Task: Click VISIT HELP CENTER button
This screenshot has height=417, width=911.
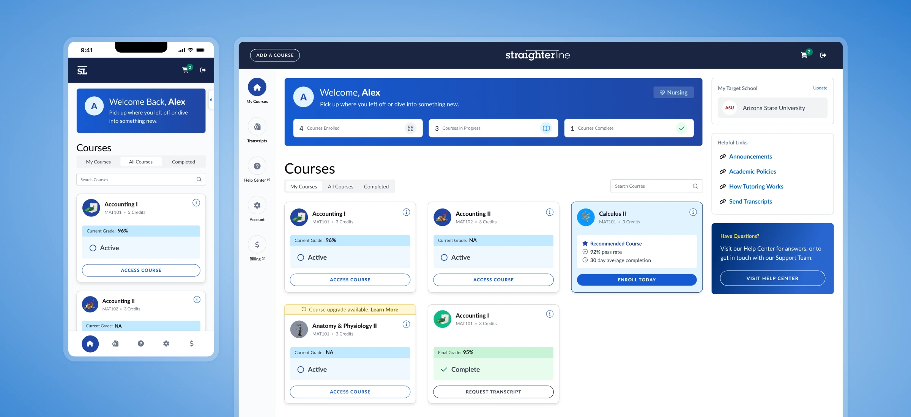Action: (772, 278)
